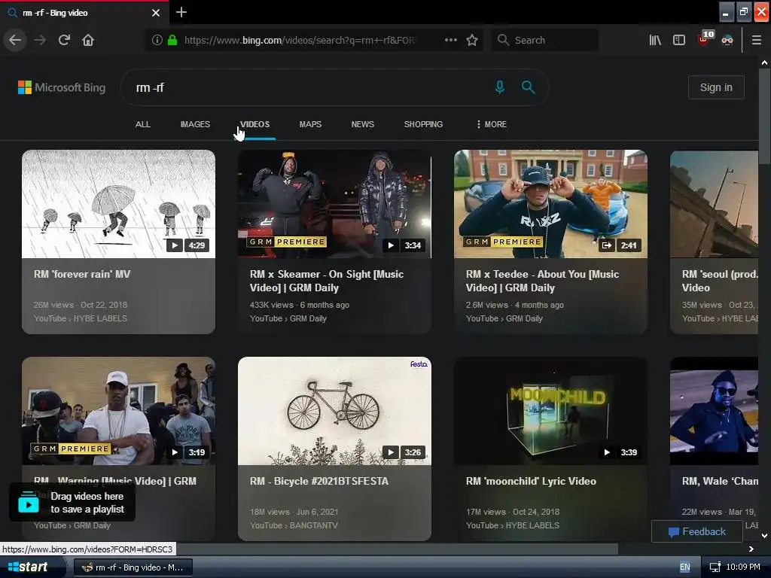This screenshot has height=578, width=771.
Task: Play icon on 'RM forever rain MV' thumbnail
Action: [x=175, y=245]
